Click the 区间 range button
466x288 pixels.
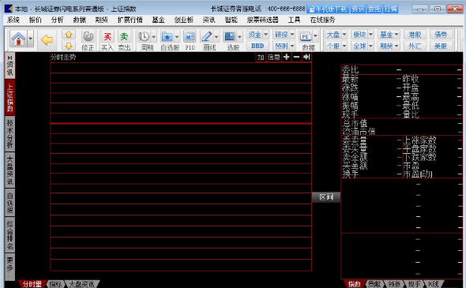coord(326,197)
